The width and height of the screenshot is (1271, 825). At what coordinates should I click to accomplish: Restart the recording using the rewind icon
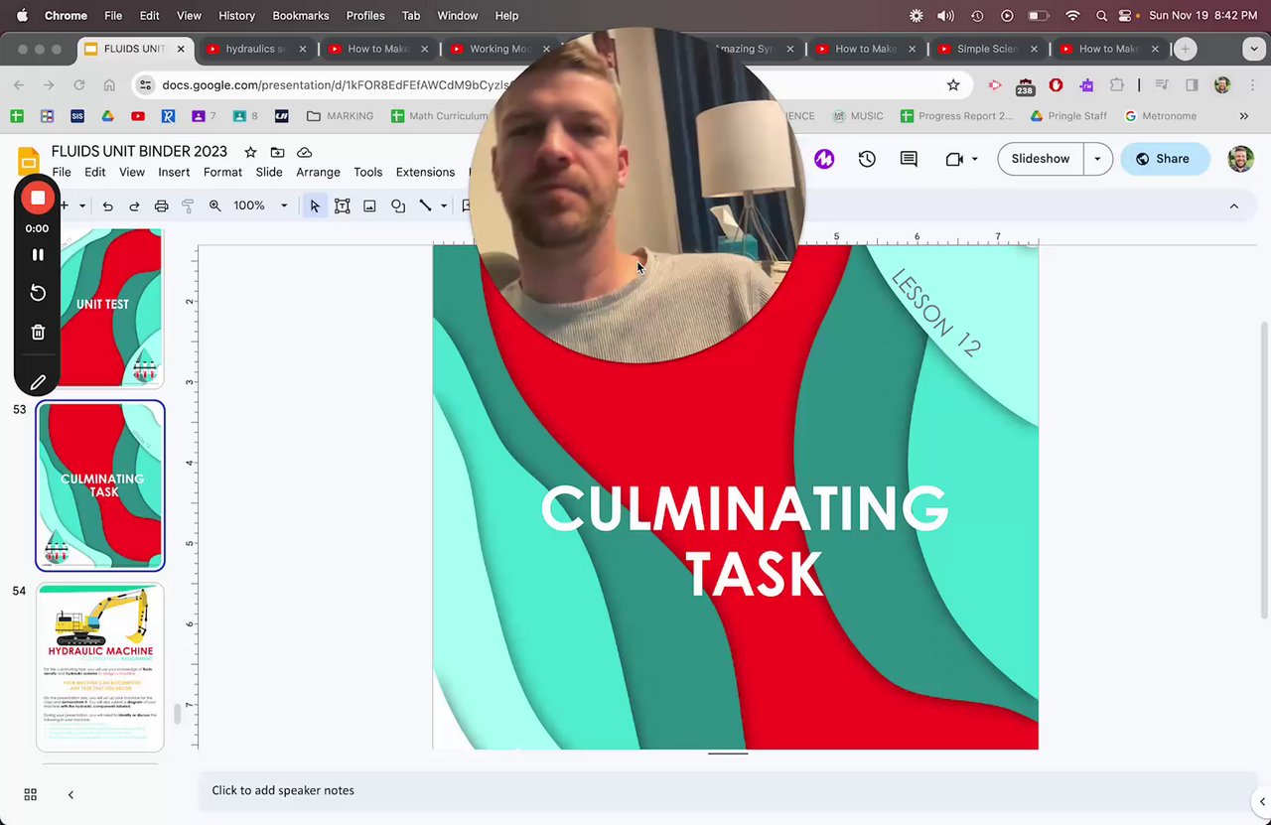coord(38,293)
